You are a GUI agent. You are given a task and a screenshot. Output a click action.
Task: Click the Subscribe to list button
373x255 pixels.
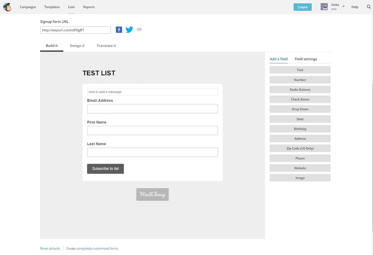pyautogui.click(x=105, y=169)
